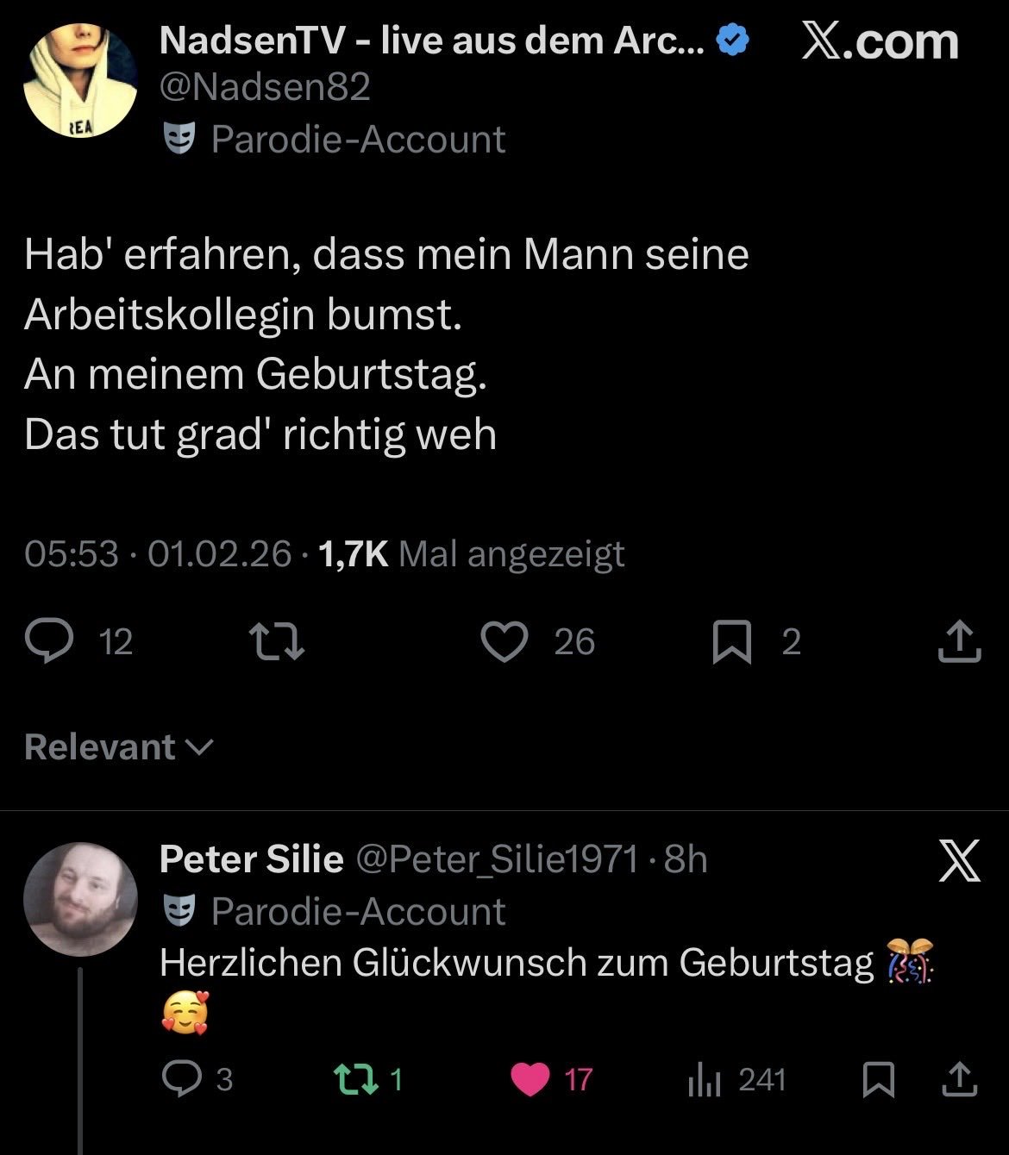This screenshot has height=1155, width=1009.
Task: Reply to NadsenTV's main post
Action: click(49, 642)
